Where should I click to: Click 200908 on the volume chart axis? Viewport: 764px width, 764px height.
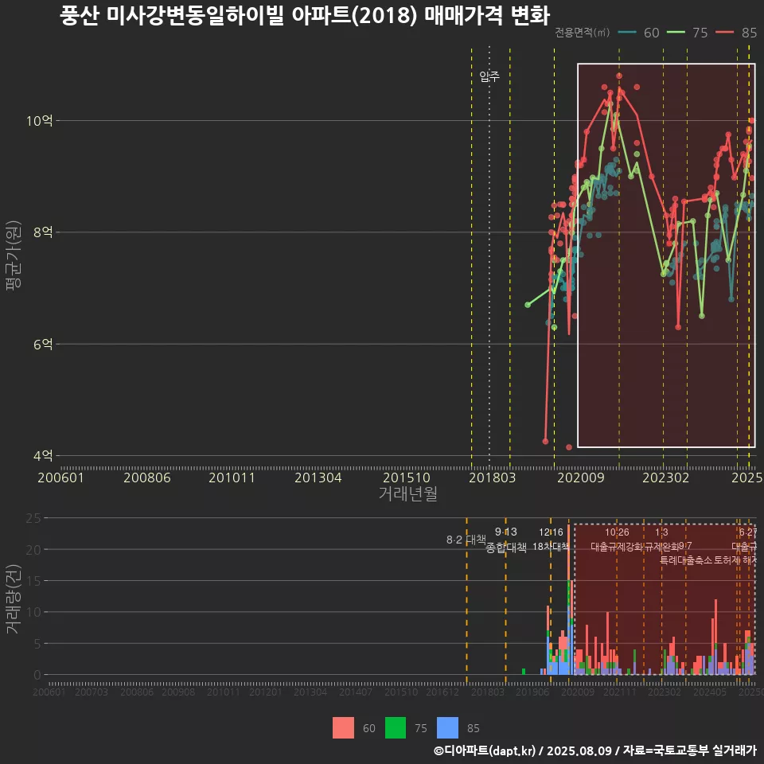178,692
